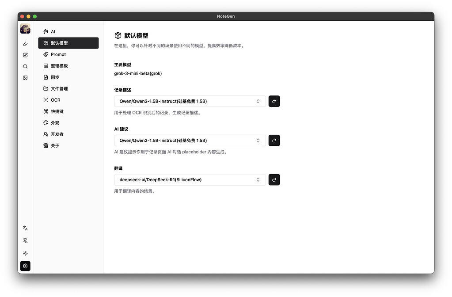Click the settings gear icon at the bottom of the sidebar

25,266
